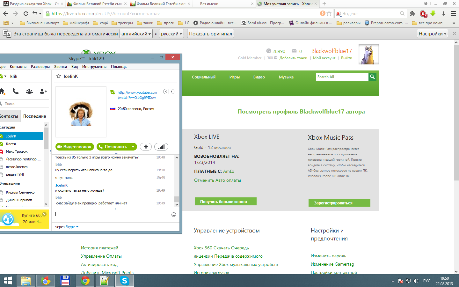Open the red ad-blocker extension icon
Image resolution: width=459 pixels, height=287 pixels.
click(x=423, y=13)
